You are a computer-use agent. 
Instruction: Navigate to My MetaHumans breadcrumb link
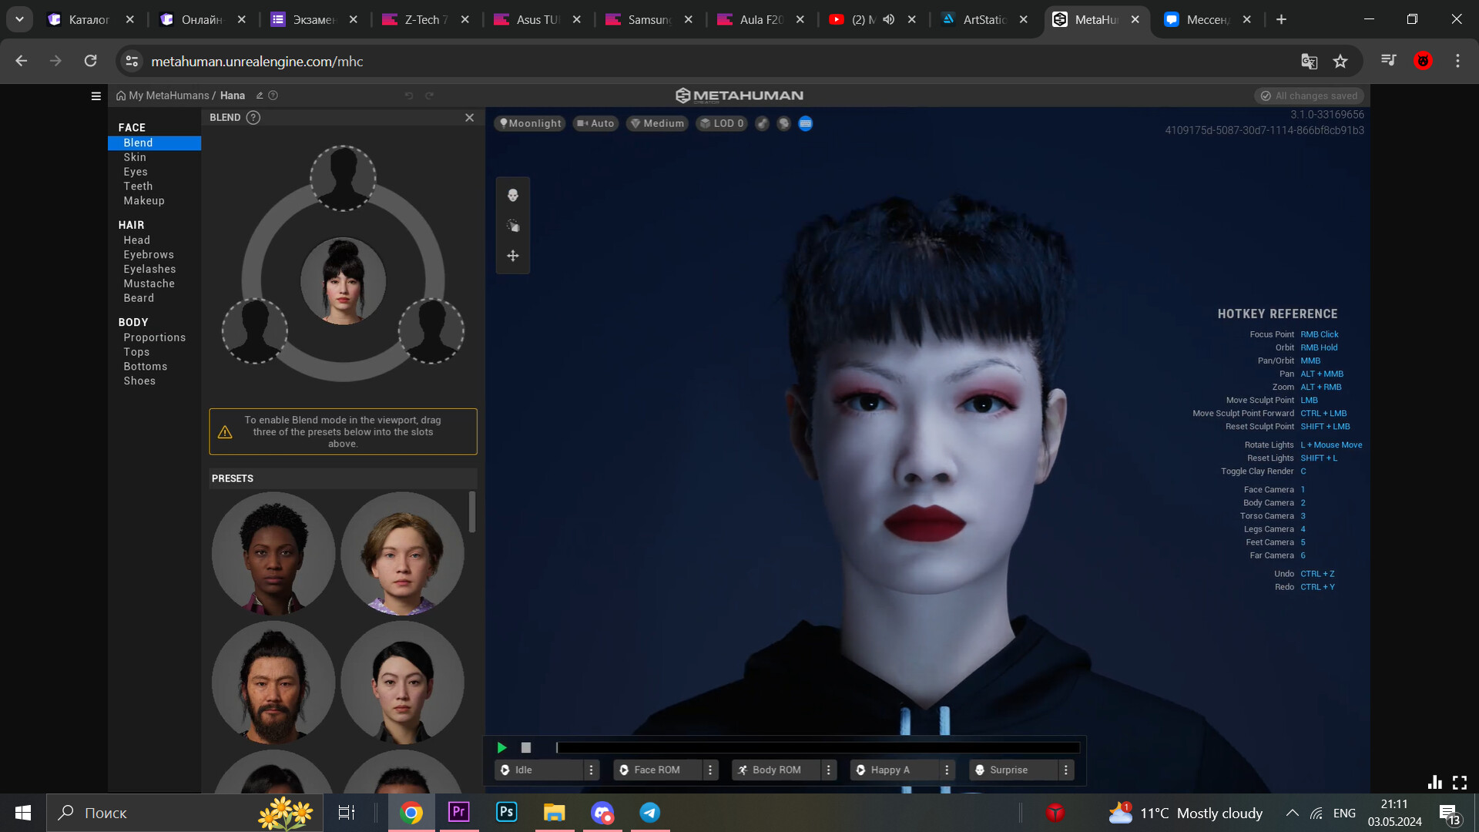click(168, 96)
